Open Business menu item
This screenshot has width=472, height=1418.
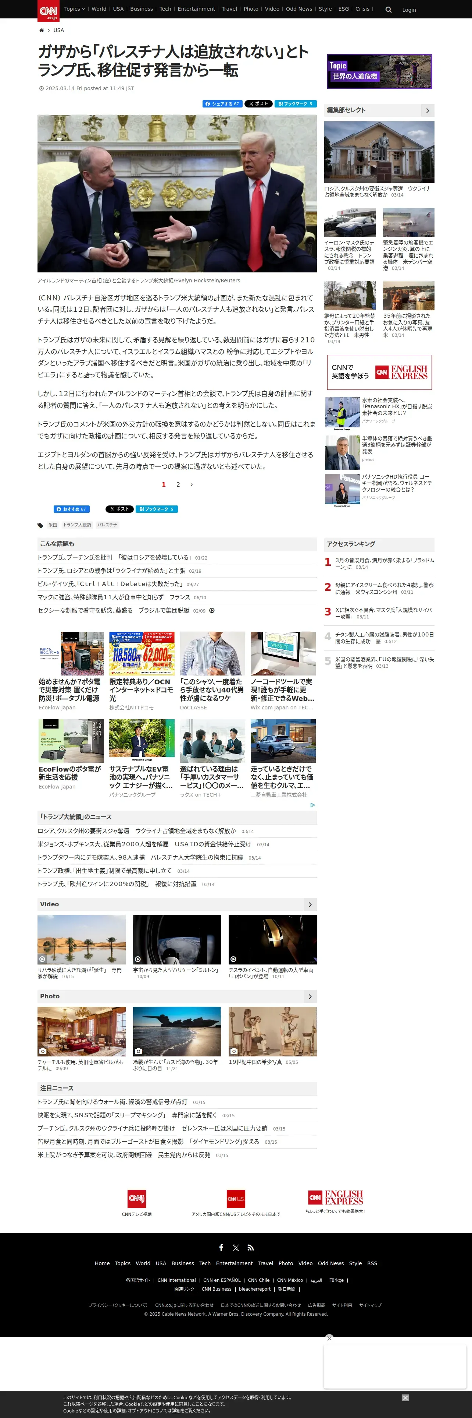141,9
